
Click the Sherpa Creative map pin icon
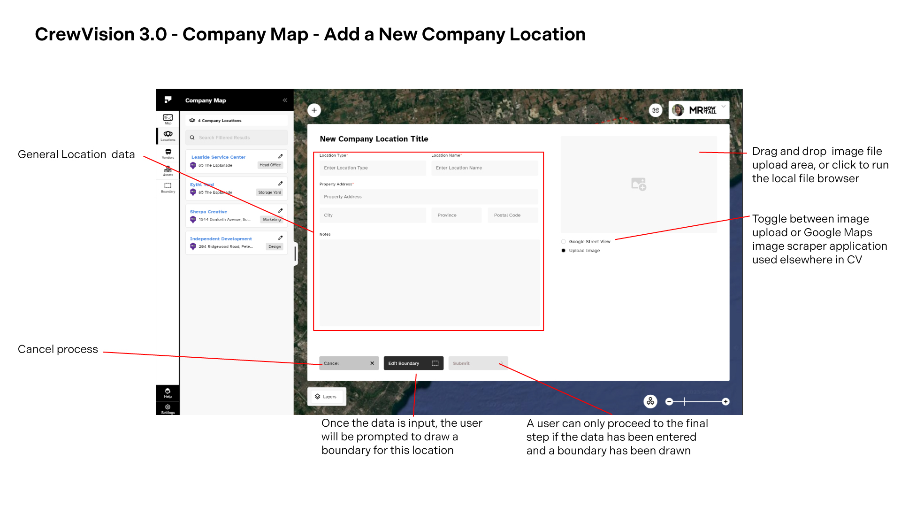(x=193, y=219)
